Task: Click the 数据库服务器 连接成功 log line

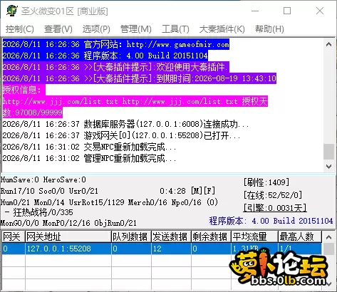Action: click(x=125, y=124)
